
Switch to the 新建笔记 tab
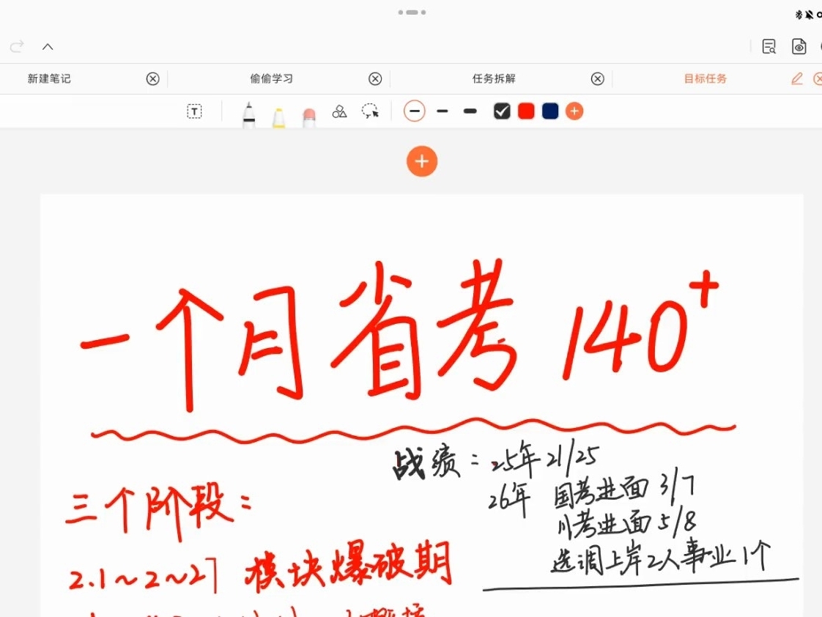coord(49,78)
